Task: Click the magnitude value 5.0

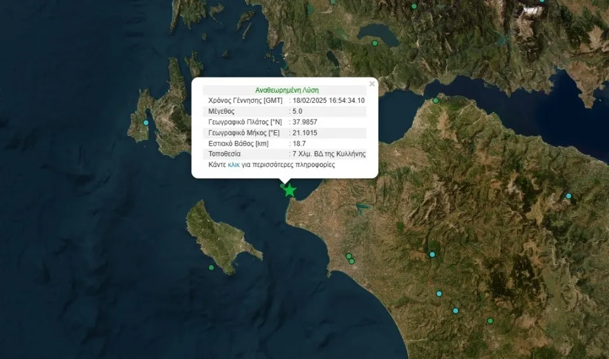Action: point(297,111)
